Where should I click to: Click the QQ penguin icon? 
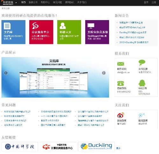point(142,83)
